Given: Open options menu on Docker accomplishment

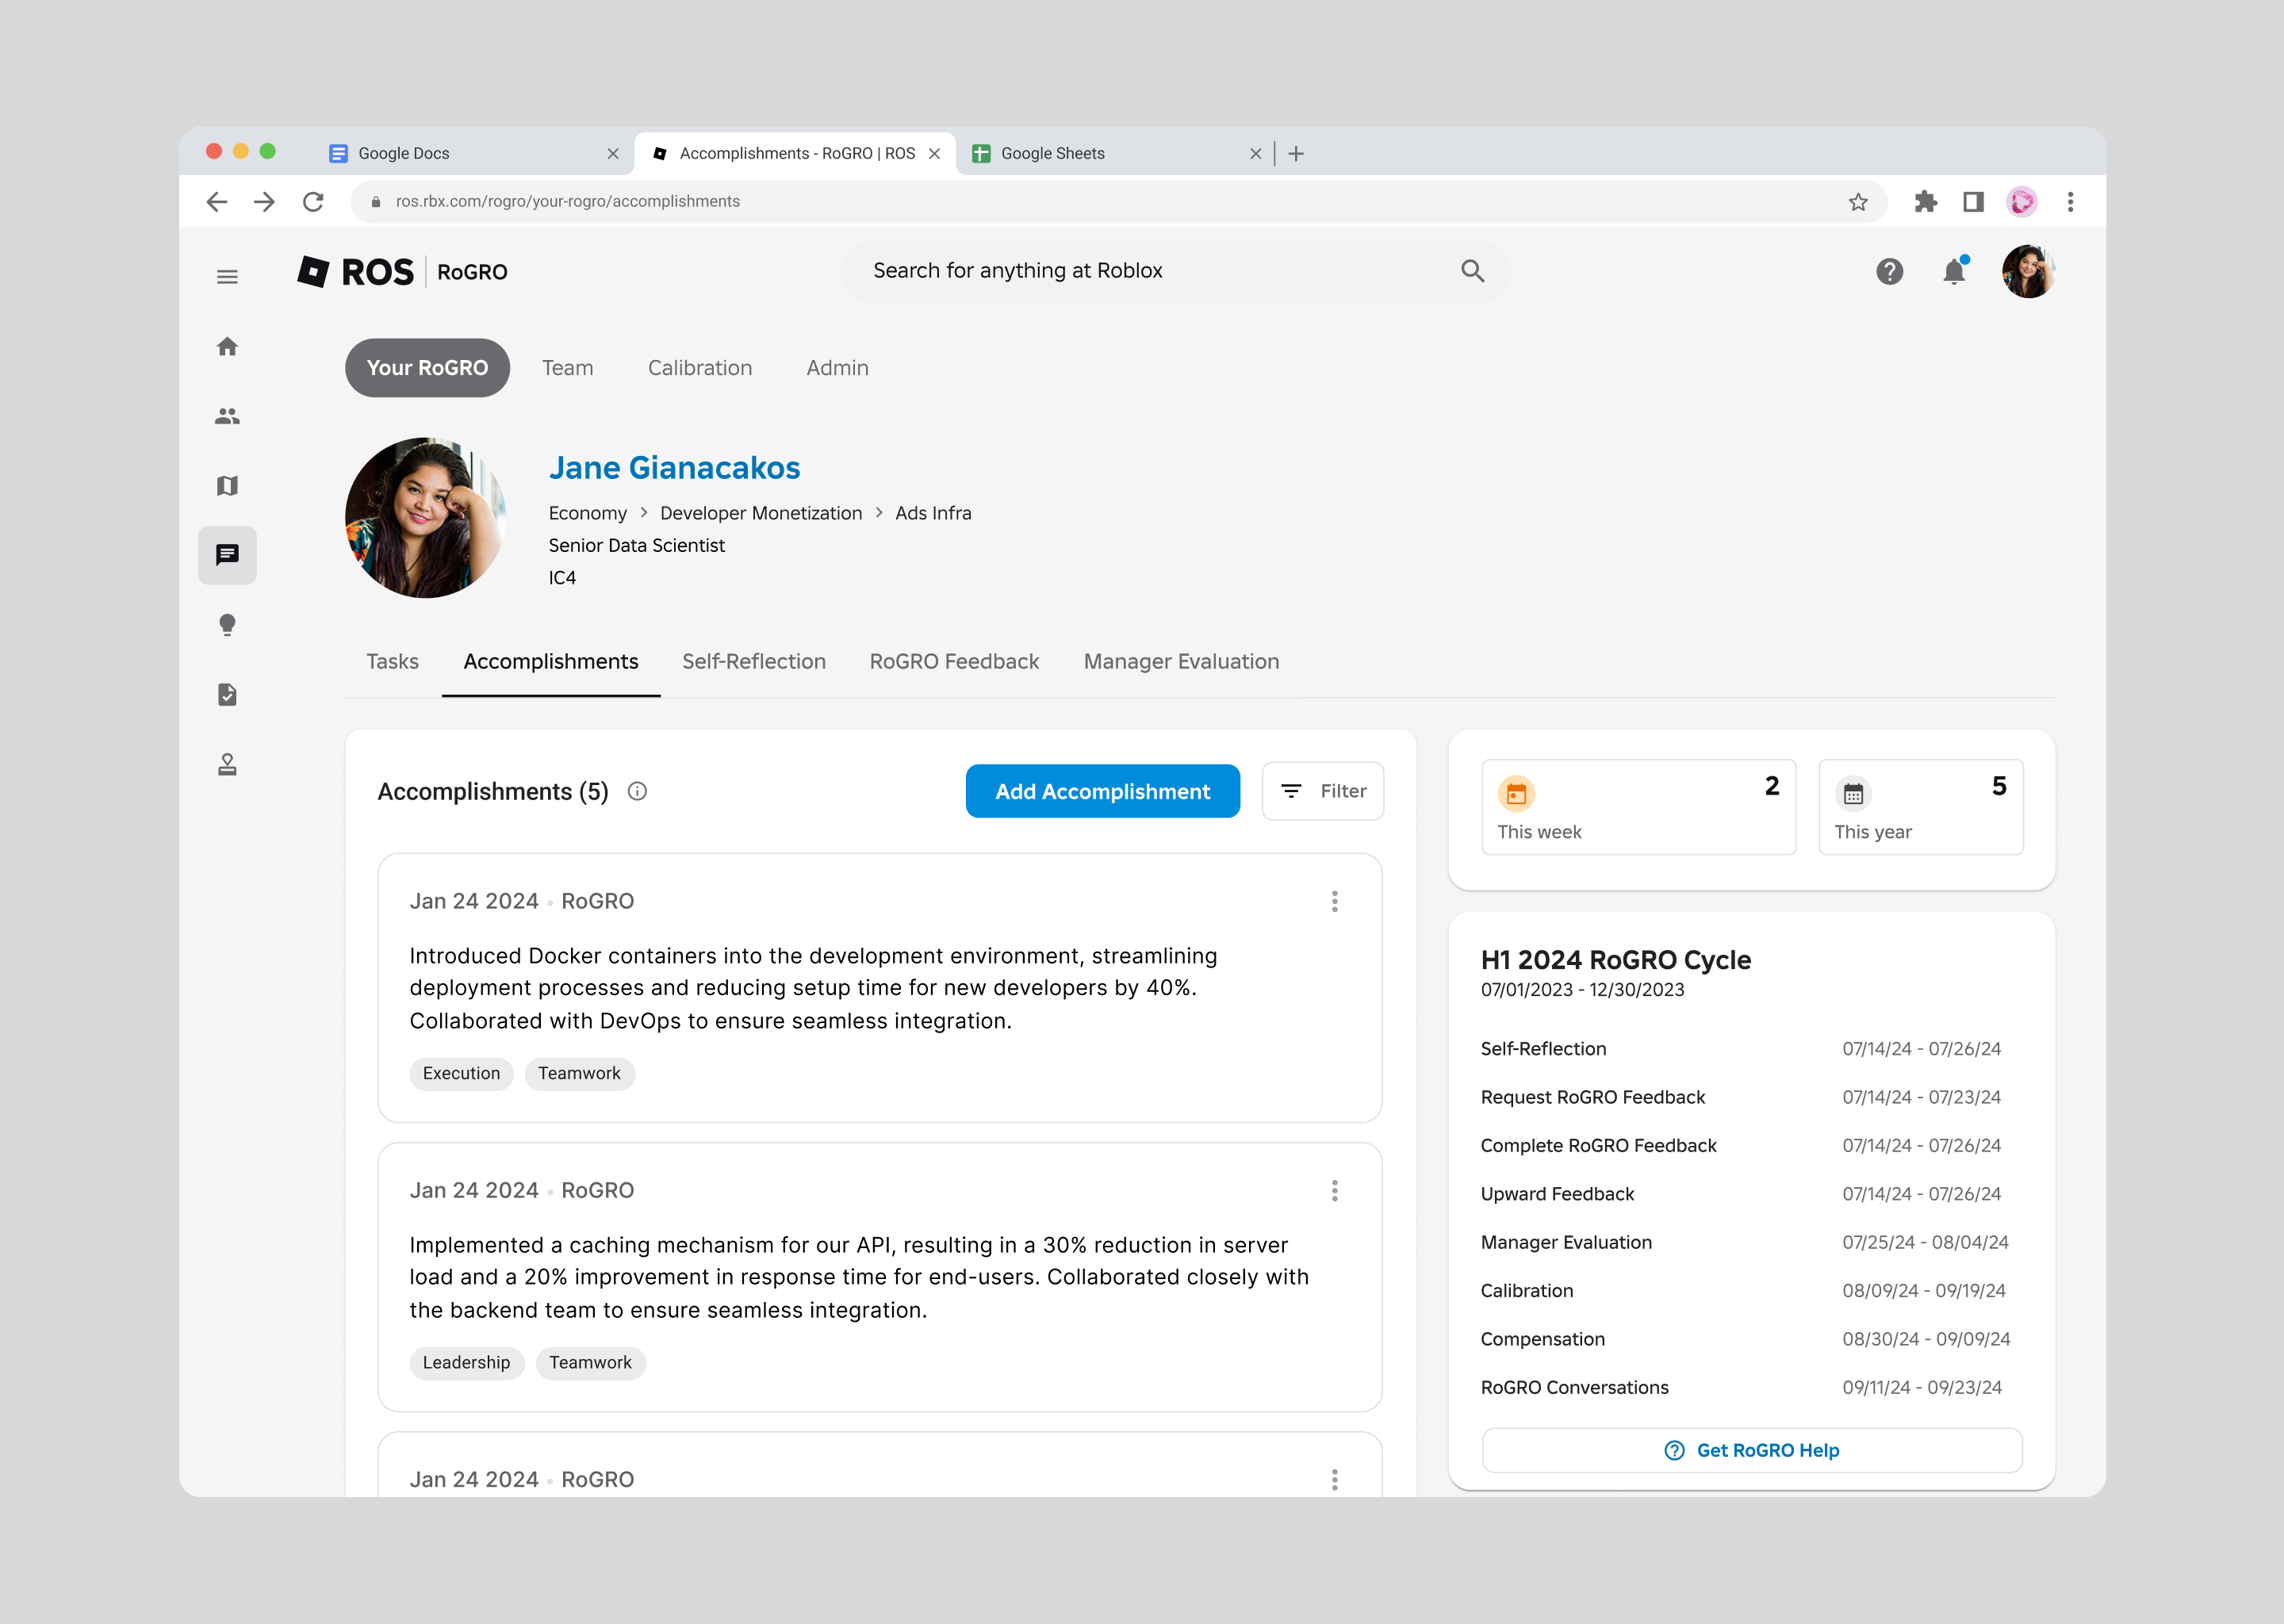Looking at the screenshot, I should click(x=1334, y=901).
